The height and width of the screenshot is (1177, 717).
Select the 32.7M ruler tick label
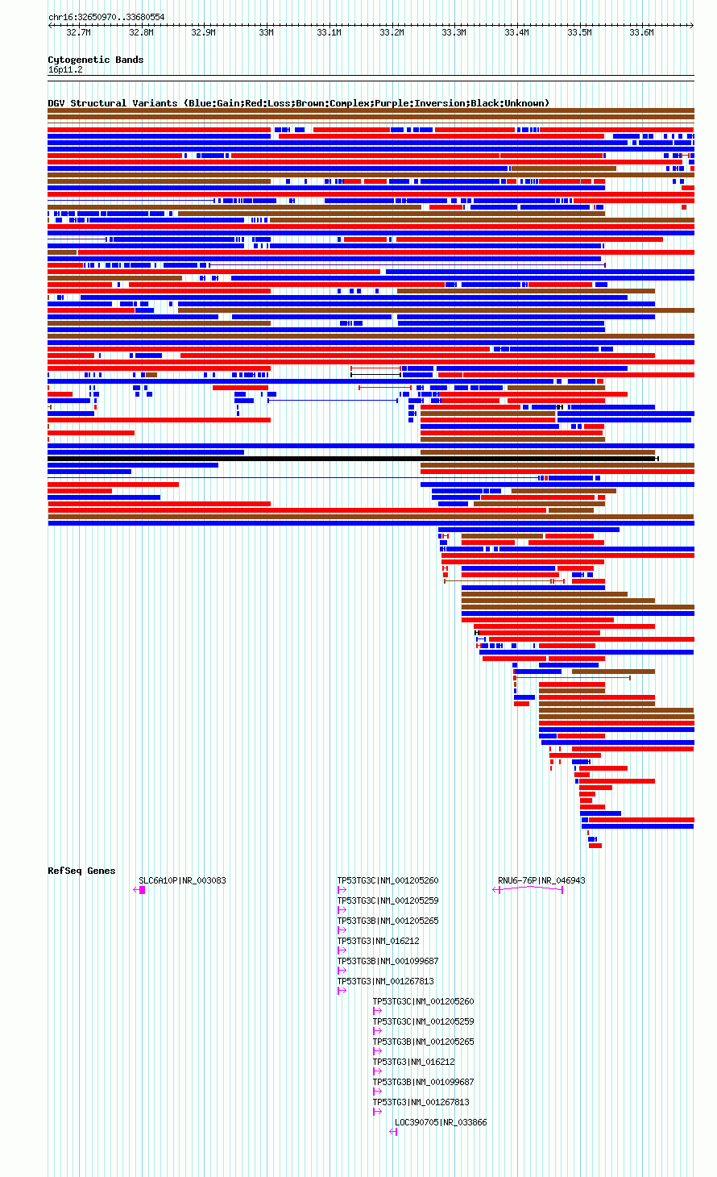coord(78,33)
